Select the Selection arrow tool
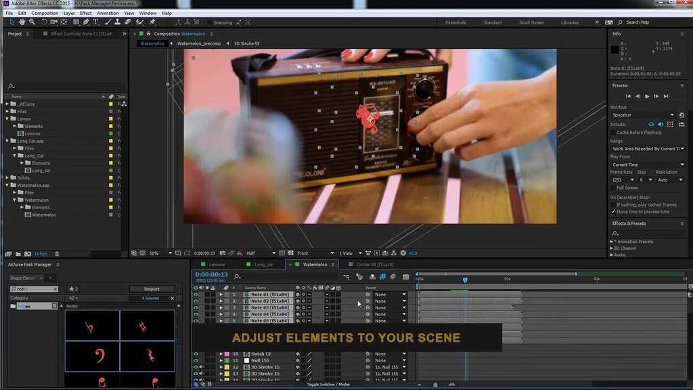Image resolution: width=693 pixels, height=390 pixels. pos(12,22)
